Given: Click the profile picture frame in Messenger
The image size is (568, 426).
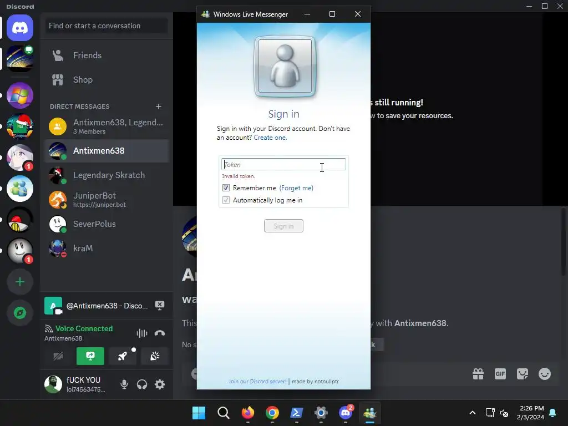Looking at the screenshot, I should click(285, 67).
